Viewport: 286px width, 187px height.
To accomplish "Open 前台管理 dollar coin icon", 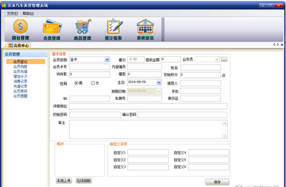I will coord(20,26).
